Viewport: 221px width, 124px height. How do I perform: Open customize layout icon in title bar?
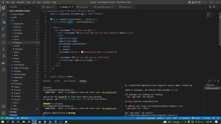(199, 2)
